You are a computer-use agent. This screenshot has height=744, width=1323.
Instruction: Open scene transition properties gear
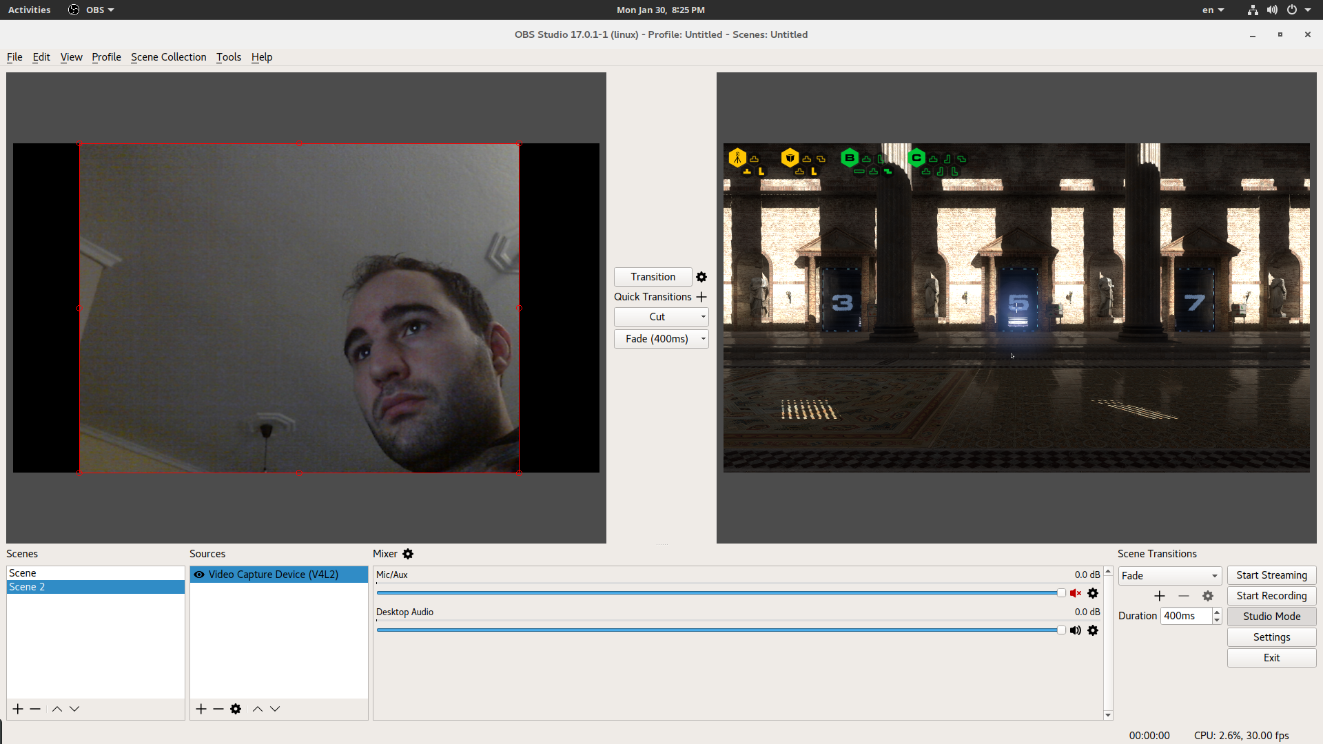[x=1208, y=596]
